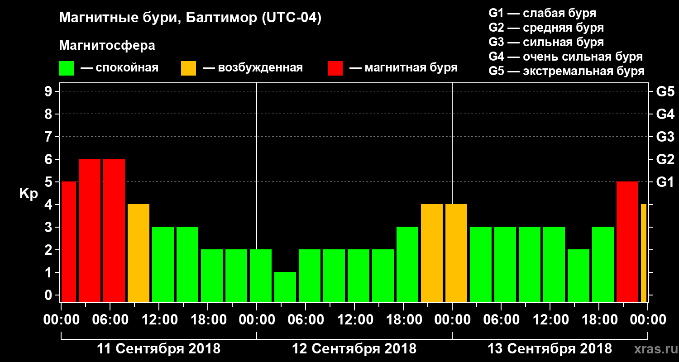
Task: Click the orange "возбужденная" legend swatch
Action: coord(188,68)
